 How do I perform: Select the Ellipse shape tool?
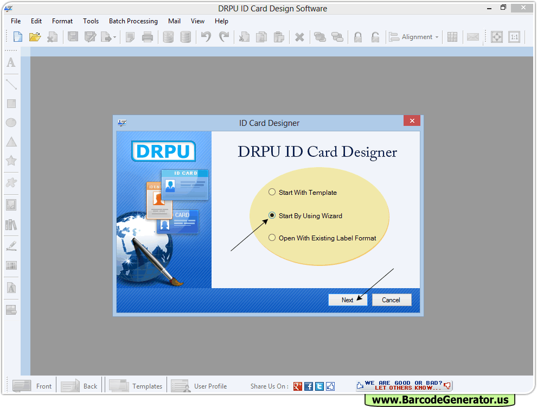coord(11,122)
